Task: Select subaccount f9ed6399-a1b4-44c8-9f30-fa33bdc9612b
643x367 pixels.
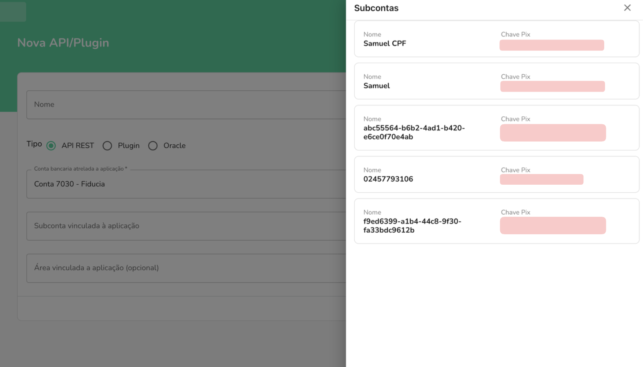Action: [x=412, y=225]
